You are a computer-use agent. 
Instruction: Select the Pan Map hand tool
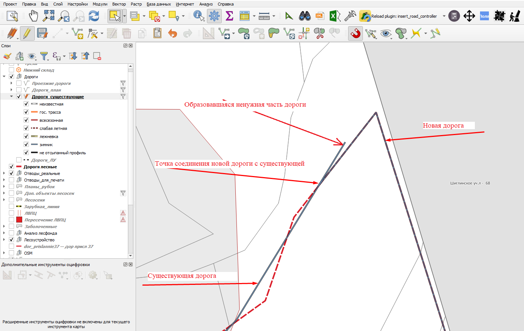tap(34, 16)
